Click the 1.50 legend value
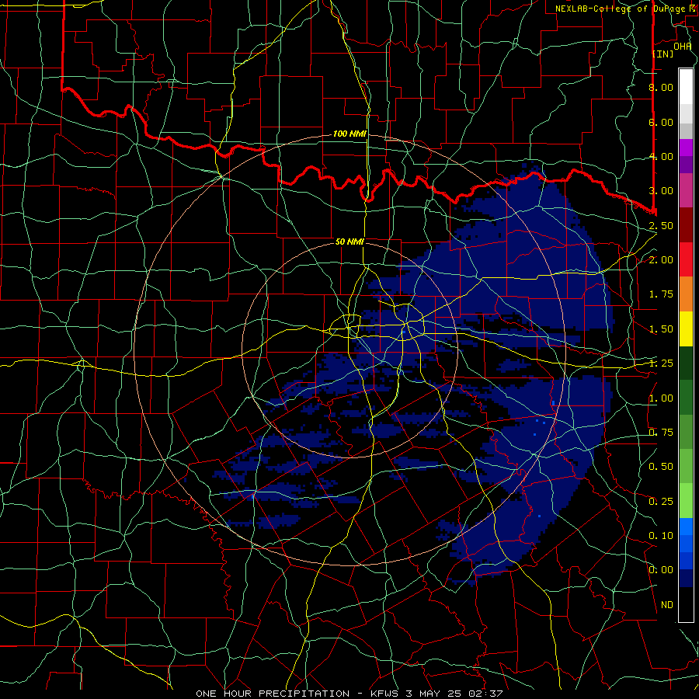Screen dimensions: 699x699 pyautogui.click(x=661, y=329)
